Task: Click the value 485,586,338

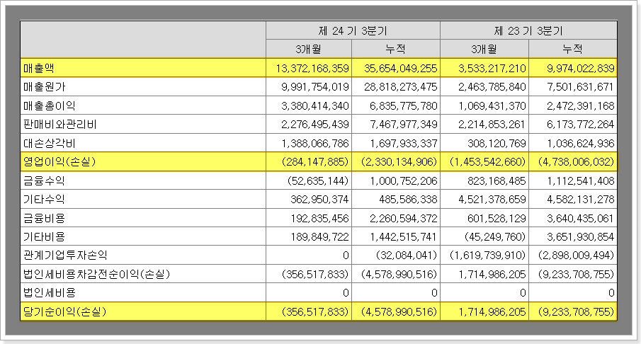Action: 409,200
